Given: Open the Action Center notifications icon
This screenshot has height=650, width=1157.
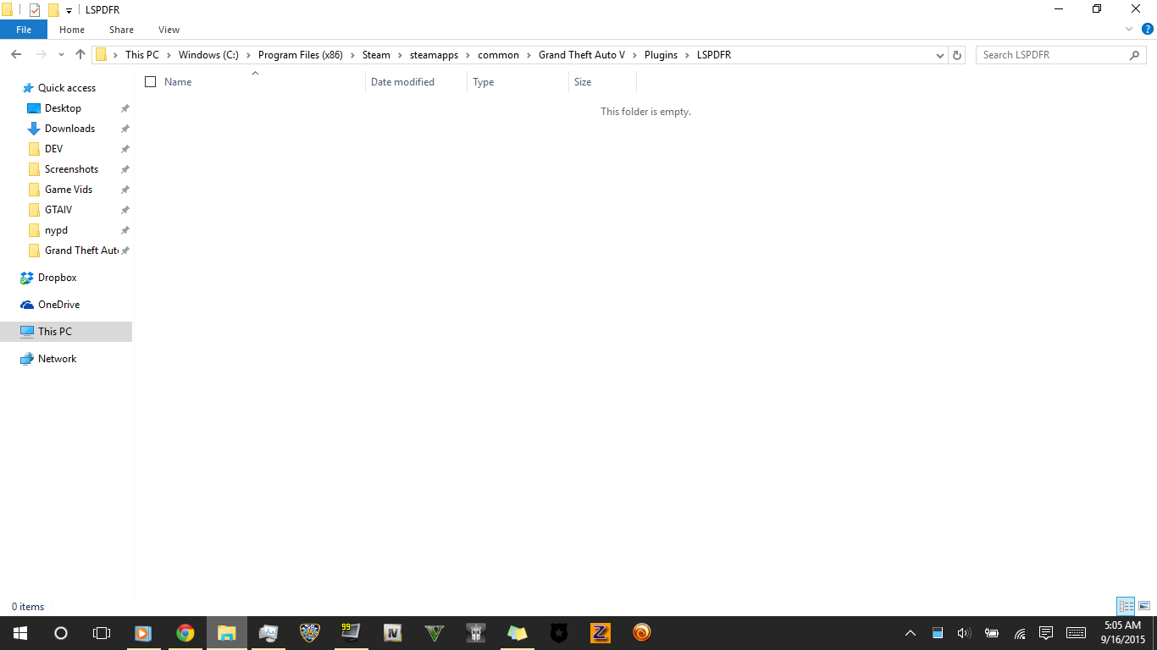Looking at the screenshot, I should 1046,633.
